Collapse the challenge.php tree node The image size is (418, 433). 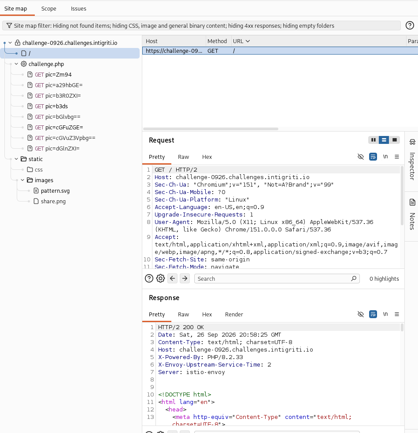pyautogui.click(x=16, y=64)
